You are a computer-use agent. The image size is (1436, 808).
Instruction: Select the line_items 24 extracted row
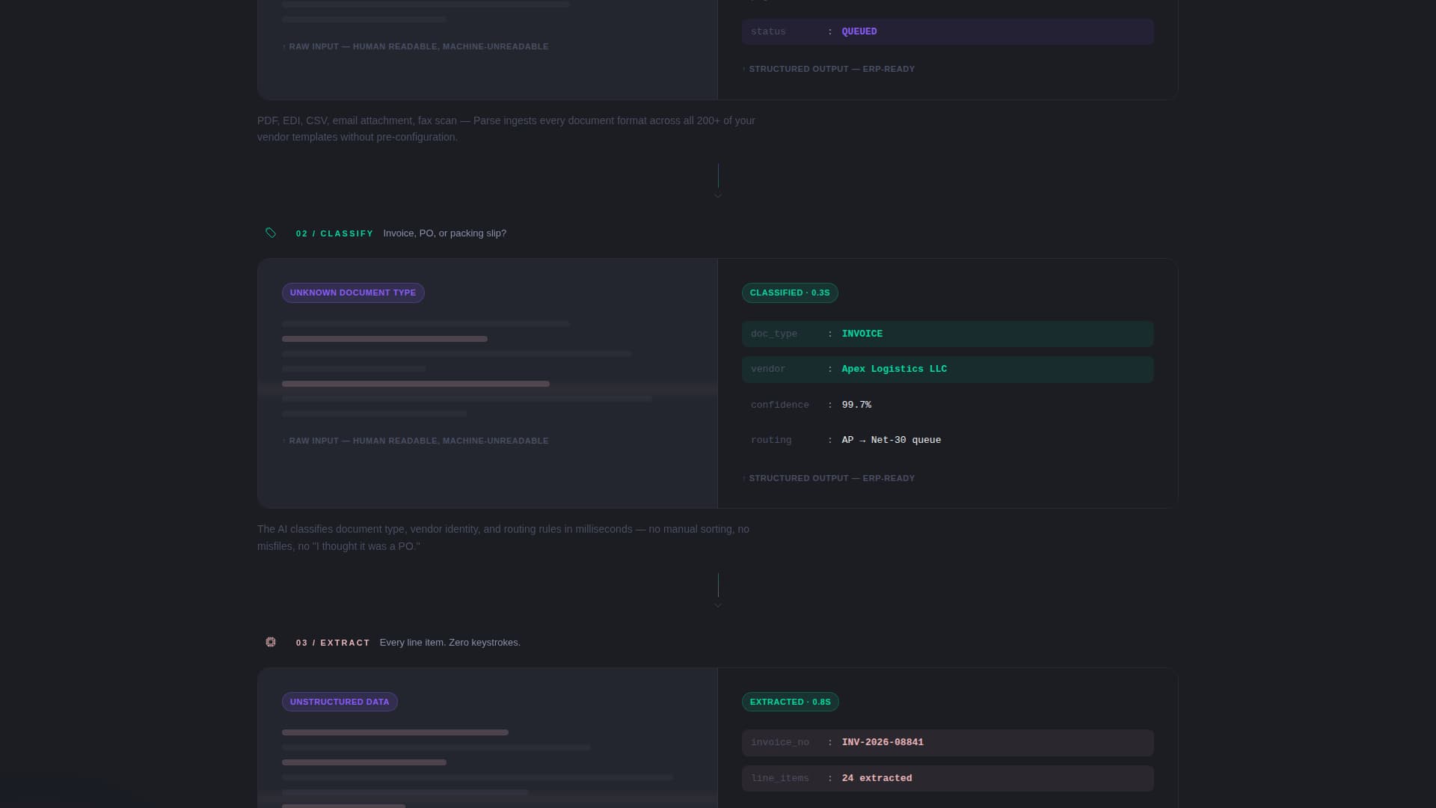(948, 778)
